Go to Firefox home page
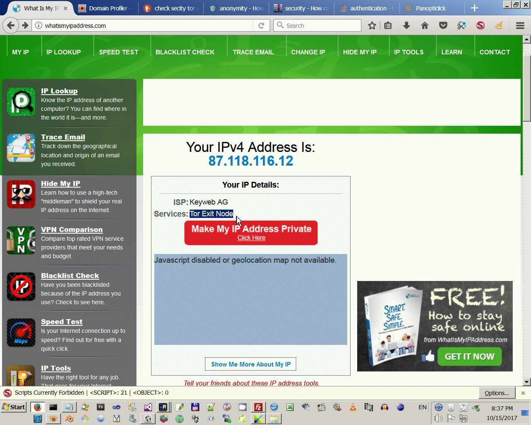The width and height of the screenshot is (531, 425). [425, 25]
